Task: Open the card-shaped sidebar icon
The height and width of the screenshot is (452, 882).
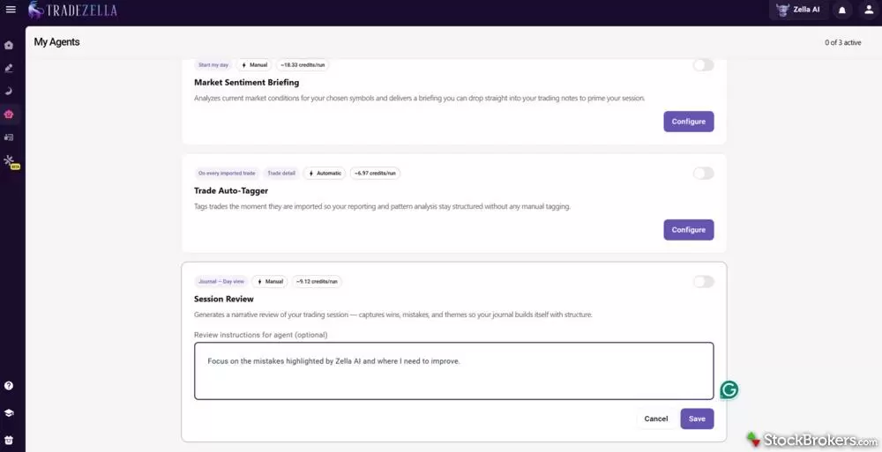Action: [x=9, y=137]
